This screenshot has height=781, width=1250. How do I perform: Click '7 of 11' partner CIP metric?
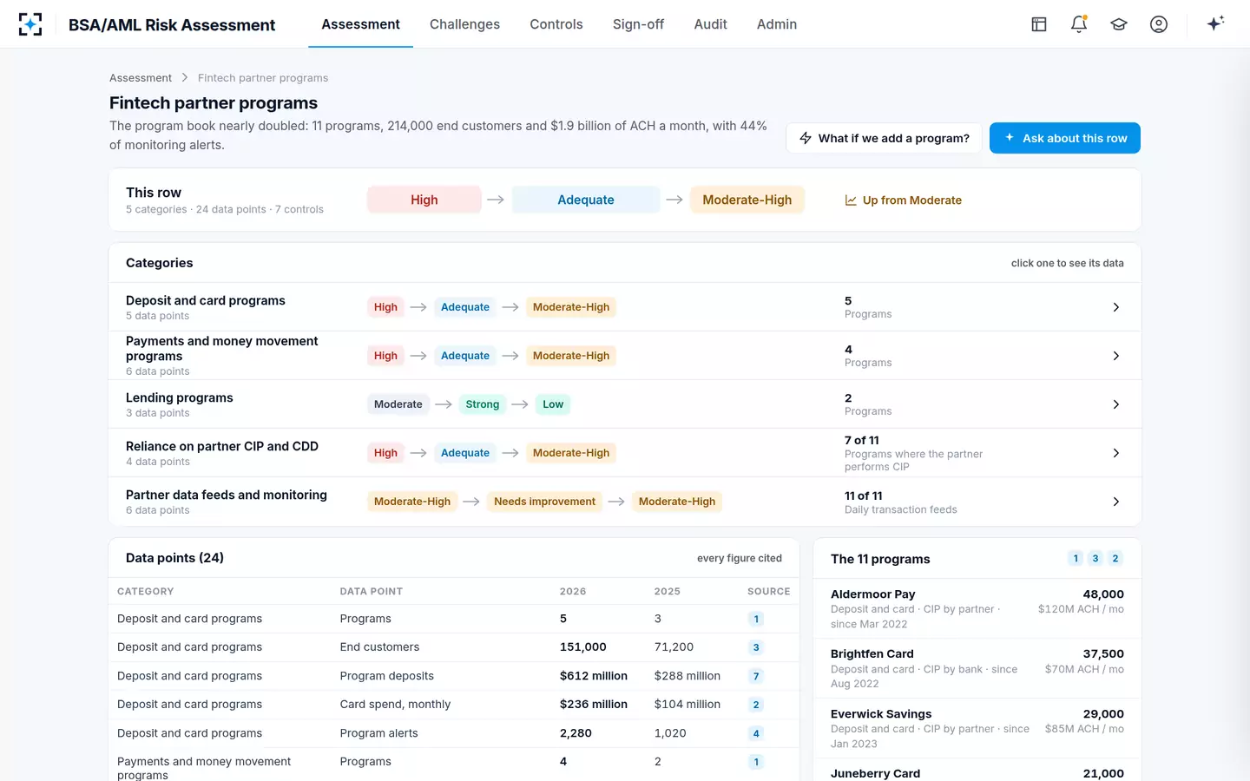862,441
